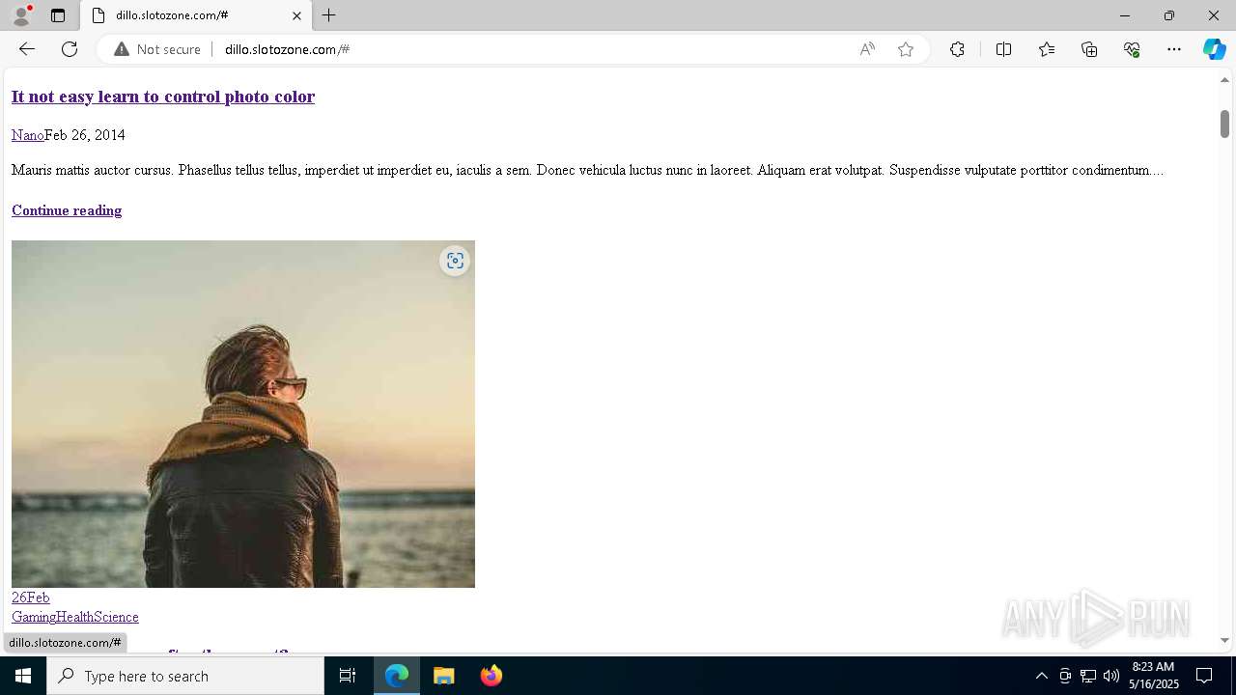Open Settings and more ellipsis
The height and width of the screenshot is (695, 1236).
[1174, 49]
